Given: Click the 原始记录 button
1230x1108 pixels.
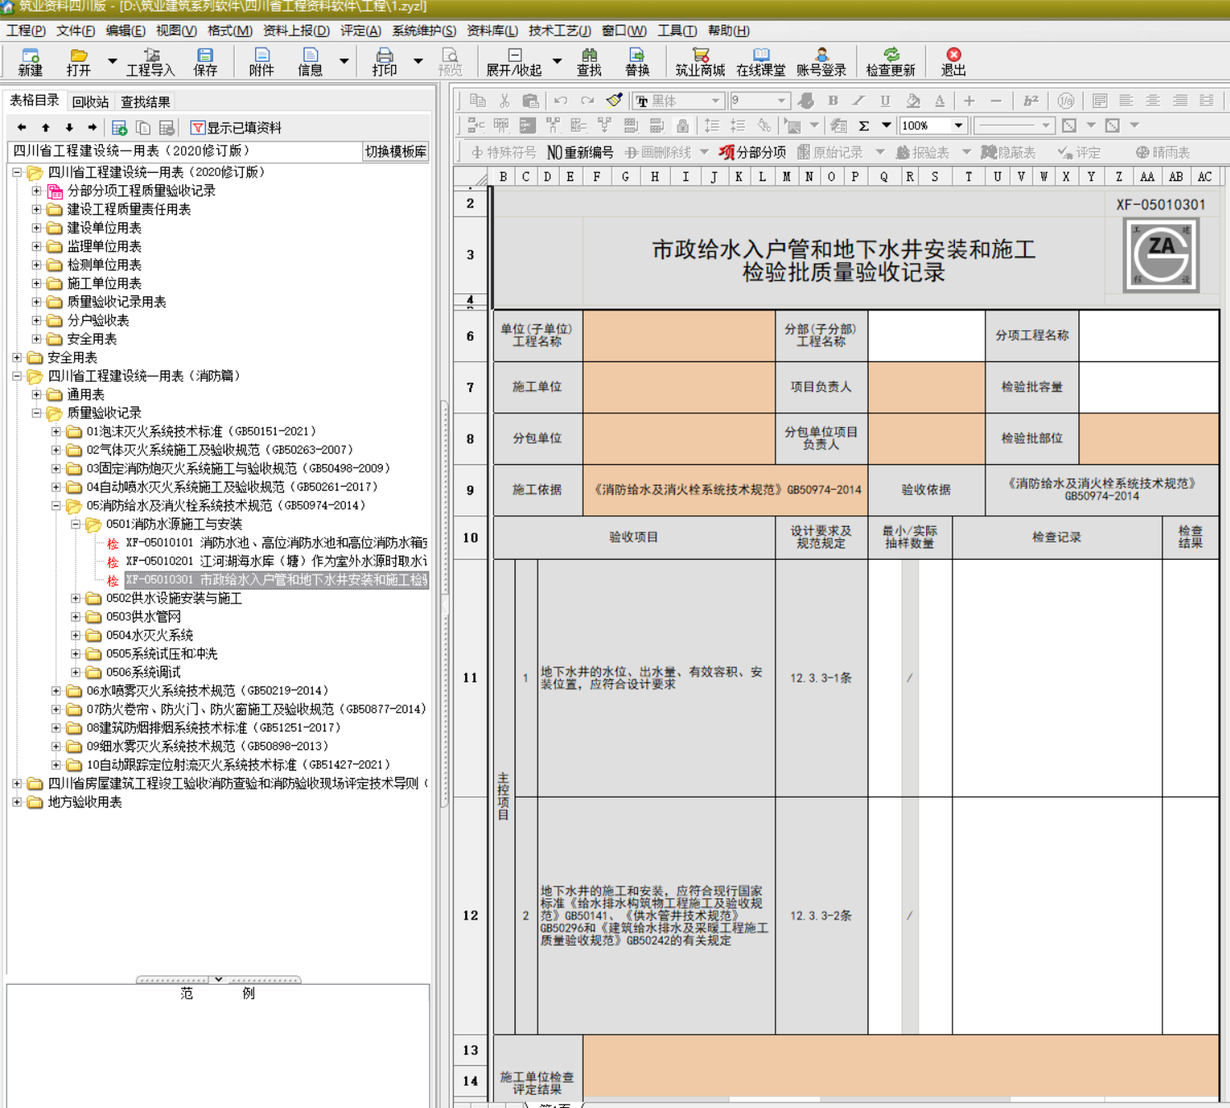Looking at the screenshot, I should coord(830,152).
